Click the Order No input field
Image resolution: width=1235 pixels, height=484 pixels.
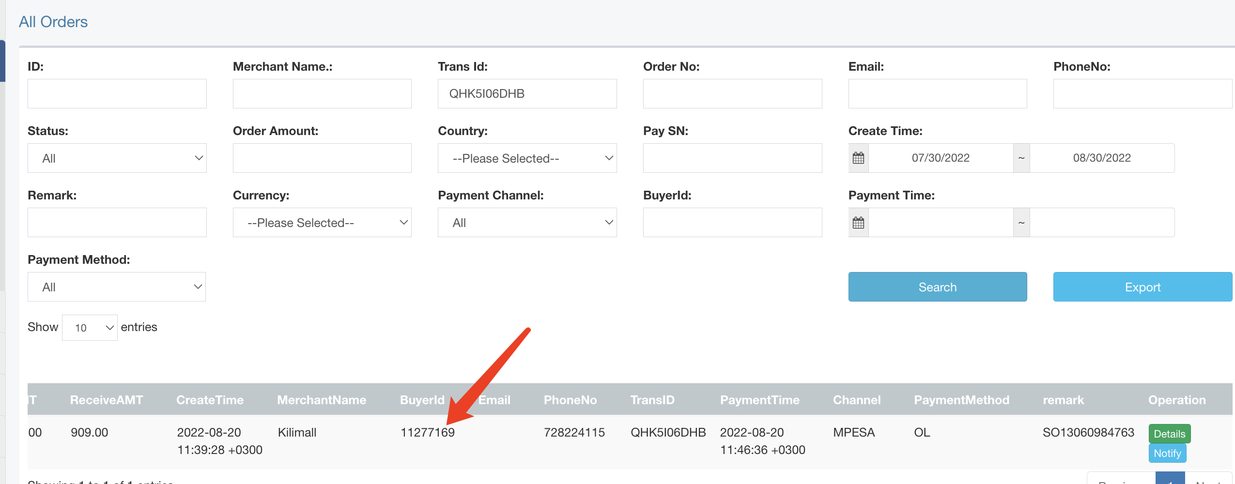coord(732,93)
